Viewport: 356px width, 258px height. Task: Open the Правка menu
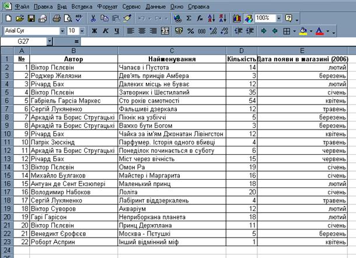point(43,7)
